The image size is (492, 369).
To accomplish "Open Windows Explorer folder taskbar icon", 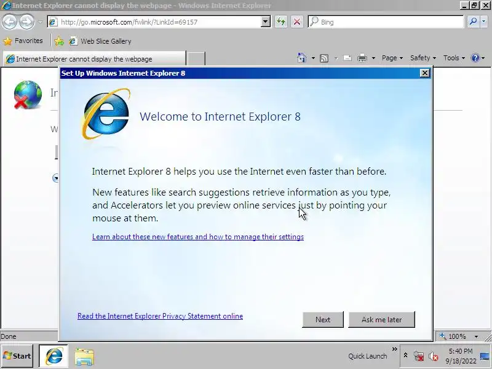I will click(84, 357).
